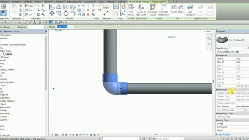Click Add Insulation tool

coord(190,10)
